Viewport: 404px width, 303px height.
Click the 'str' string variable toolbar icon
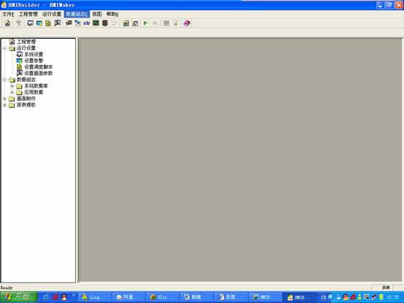(86, 23)
